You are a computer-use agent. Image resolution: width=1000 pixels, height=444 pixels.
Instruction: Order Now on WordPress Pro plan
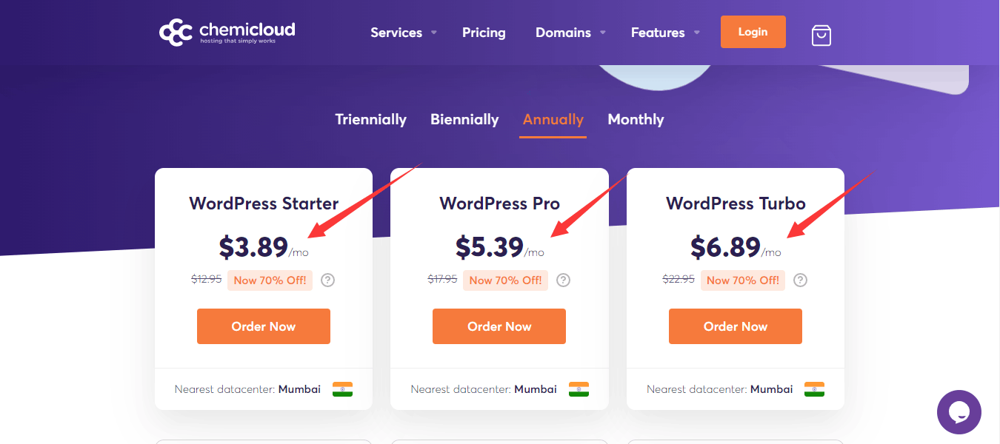pos(499,326)
